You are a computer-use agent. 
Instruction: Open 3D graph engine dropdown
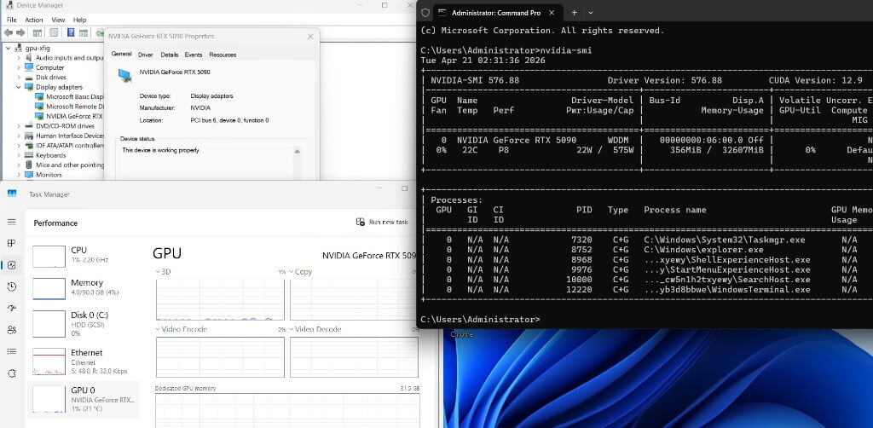(158, 272)
